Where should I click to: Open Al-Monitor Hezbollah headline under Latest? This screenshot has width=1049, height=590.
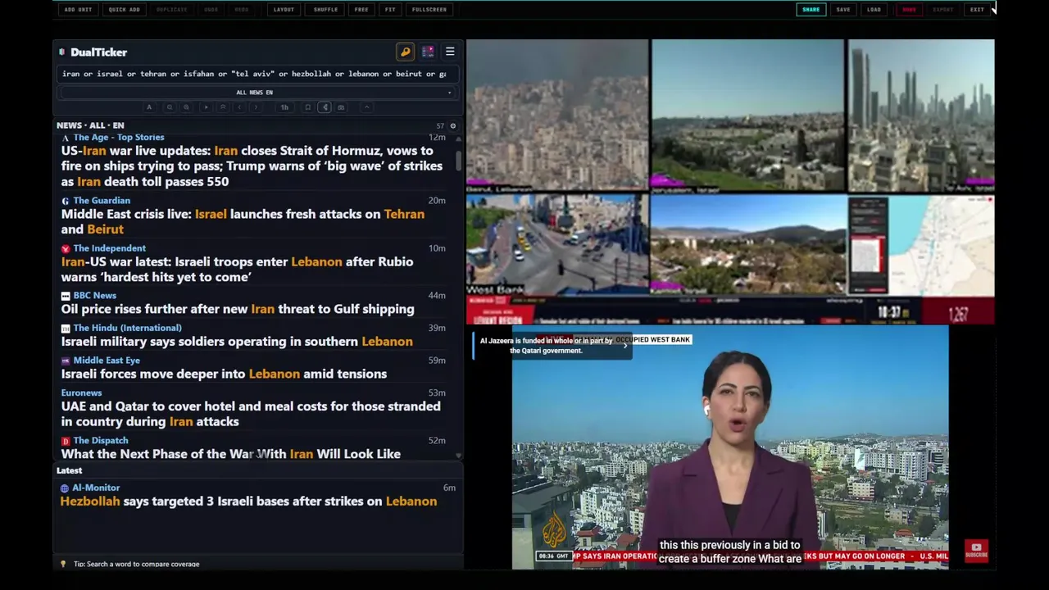point(248,501)
